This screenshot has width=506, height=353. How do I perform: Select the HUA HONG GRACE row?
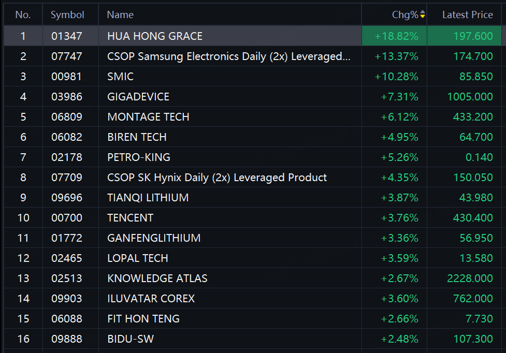(x=253, y=36)
